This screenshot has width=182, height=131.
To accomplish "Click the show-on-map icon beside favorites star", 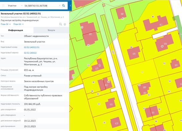I will click(61, 24).
